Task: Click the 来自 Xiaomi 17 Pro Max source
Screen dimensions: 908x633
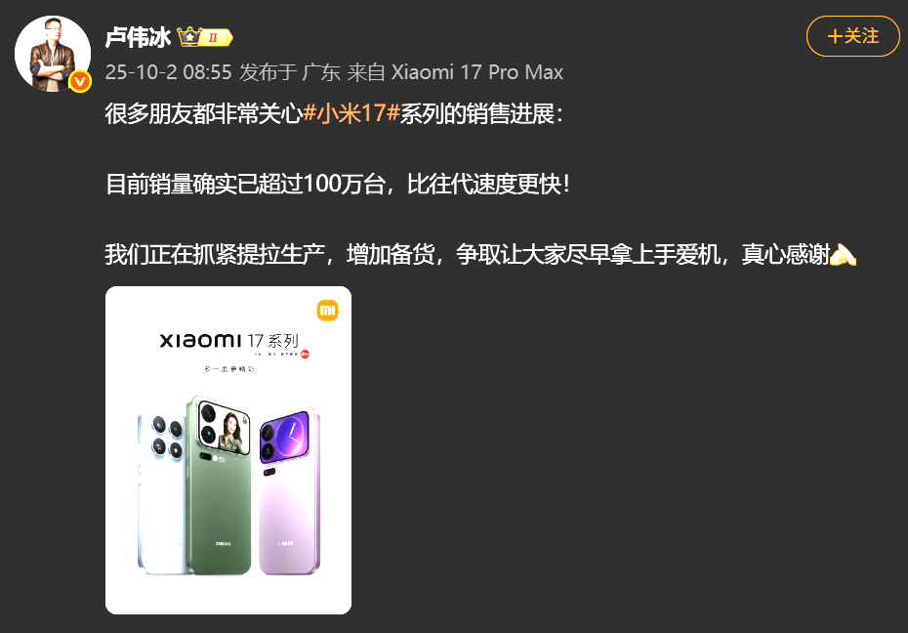Action: (x=455, y=72)
